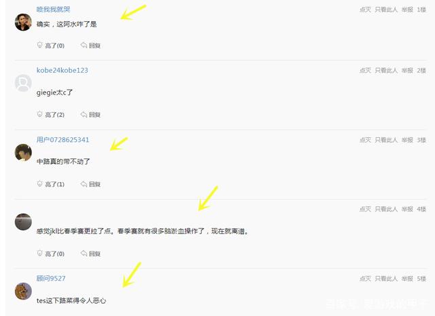This screenshot has height=316, width=435.
Task: Click 点灭 on floor 2 comment
Action: pyautogui.click(x=365, y=71)
